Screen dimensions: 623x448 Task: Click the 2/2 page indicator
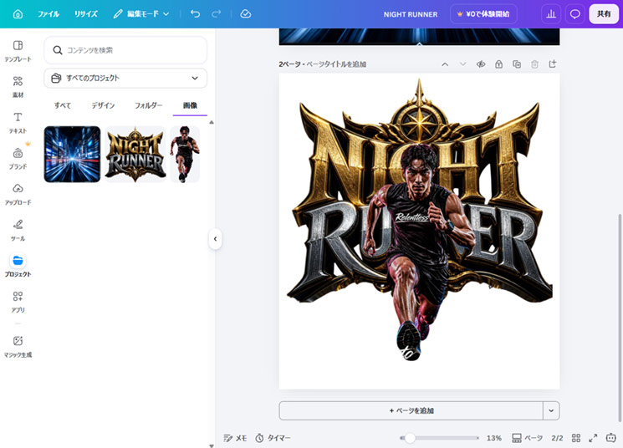pyautogui.click(x=557, y=438)
